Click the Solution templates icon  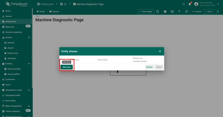[x=3, y=32]
